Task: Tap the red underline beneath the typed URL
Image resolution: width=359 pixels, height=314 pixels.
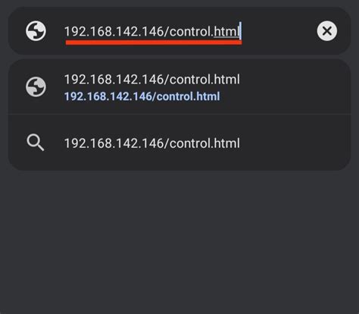Action: pos(154,42)
